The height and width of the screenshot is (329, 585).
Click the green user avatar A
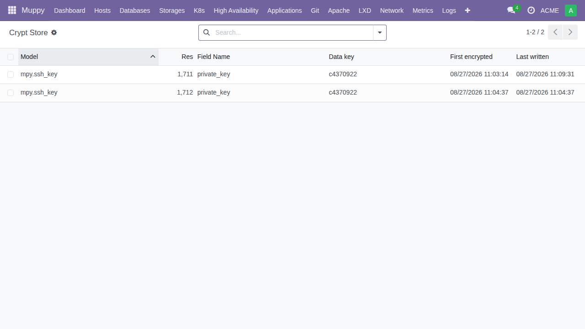click(x=571, y=10)
